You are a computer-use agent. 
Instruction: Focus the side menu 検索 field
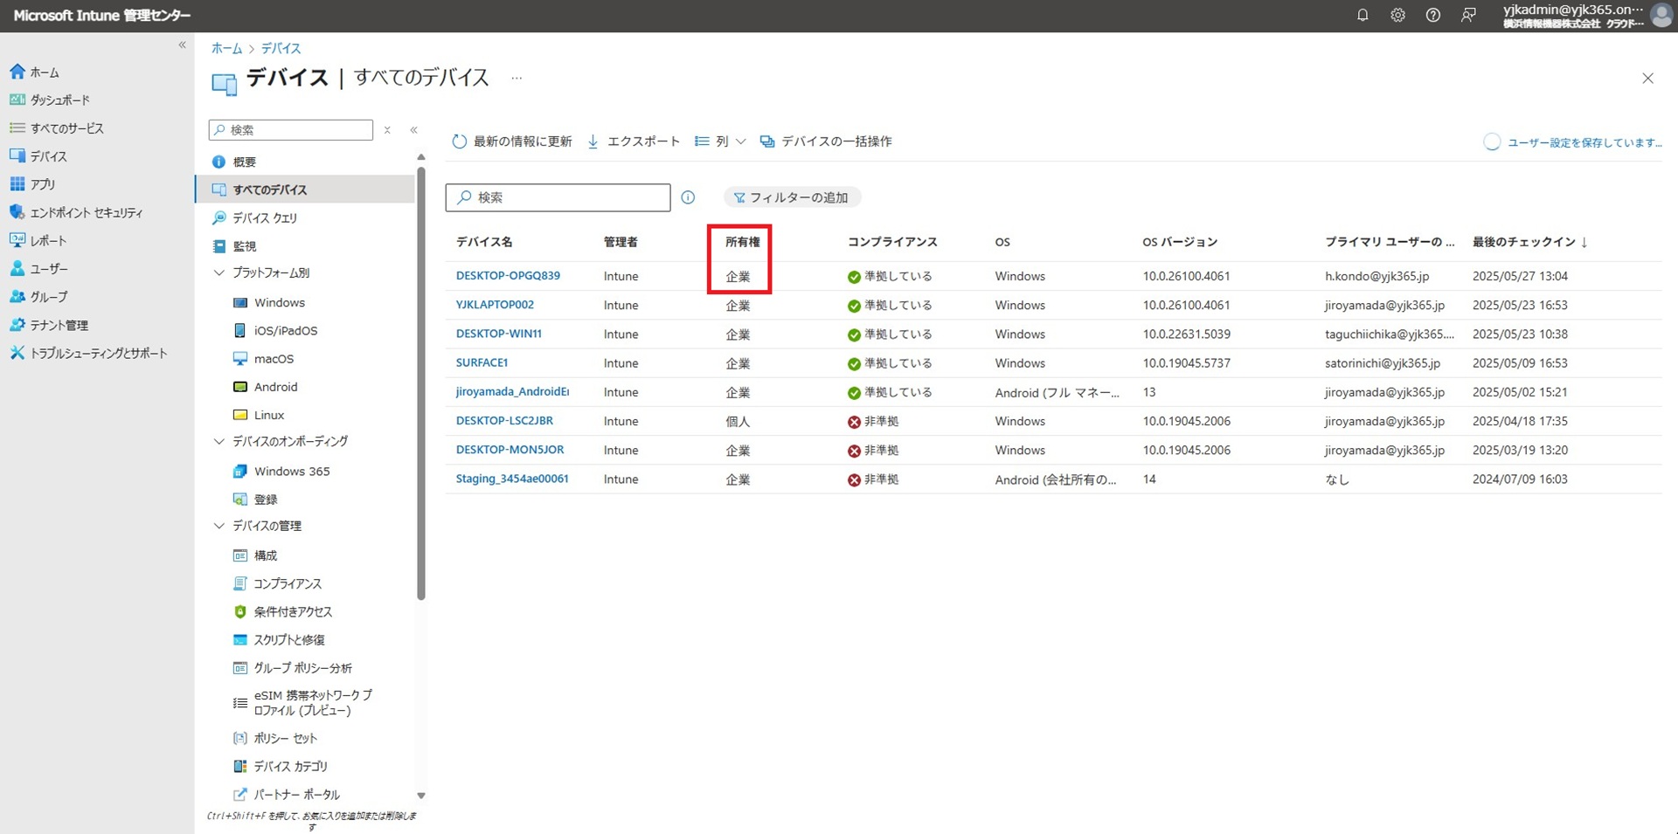tap(291, 129)
